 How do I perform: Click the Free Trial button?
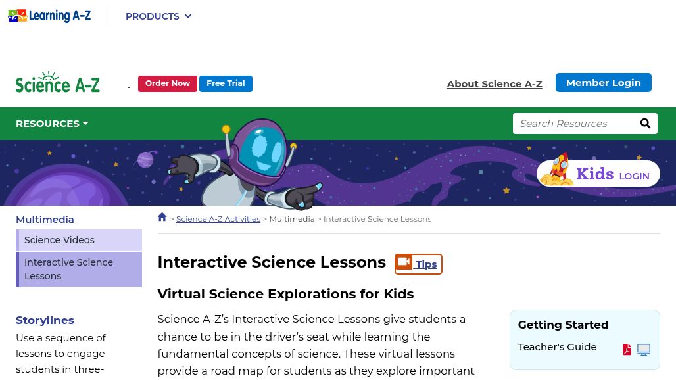[226, 83]
